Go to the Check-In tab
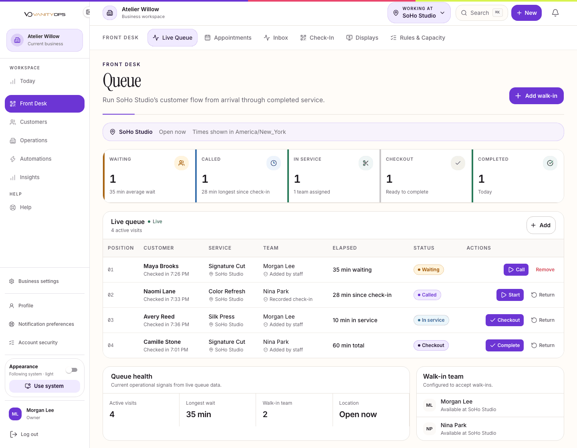This screenshot has width=577, height=448. pos(317,38)
